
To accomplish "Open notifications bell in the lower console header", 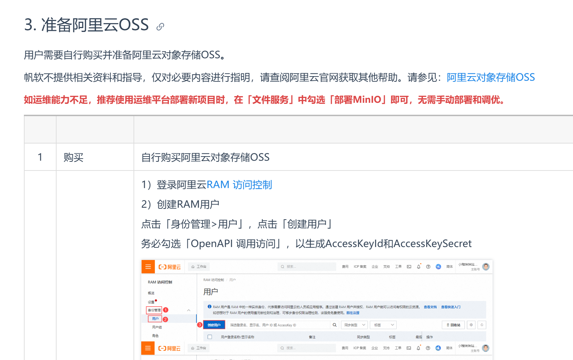I will coord(418,348).
